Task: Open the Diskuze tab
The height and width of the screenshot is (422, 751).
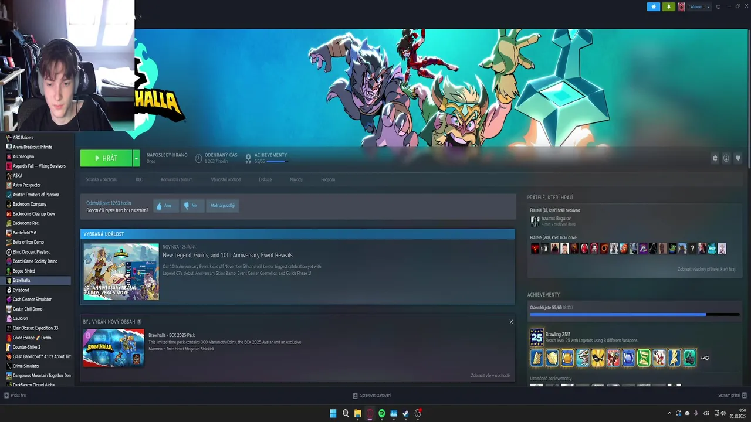Action: [265, 179]
